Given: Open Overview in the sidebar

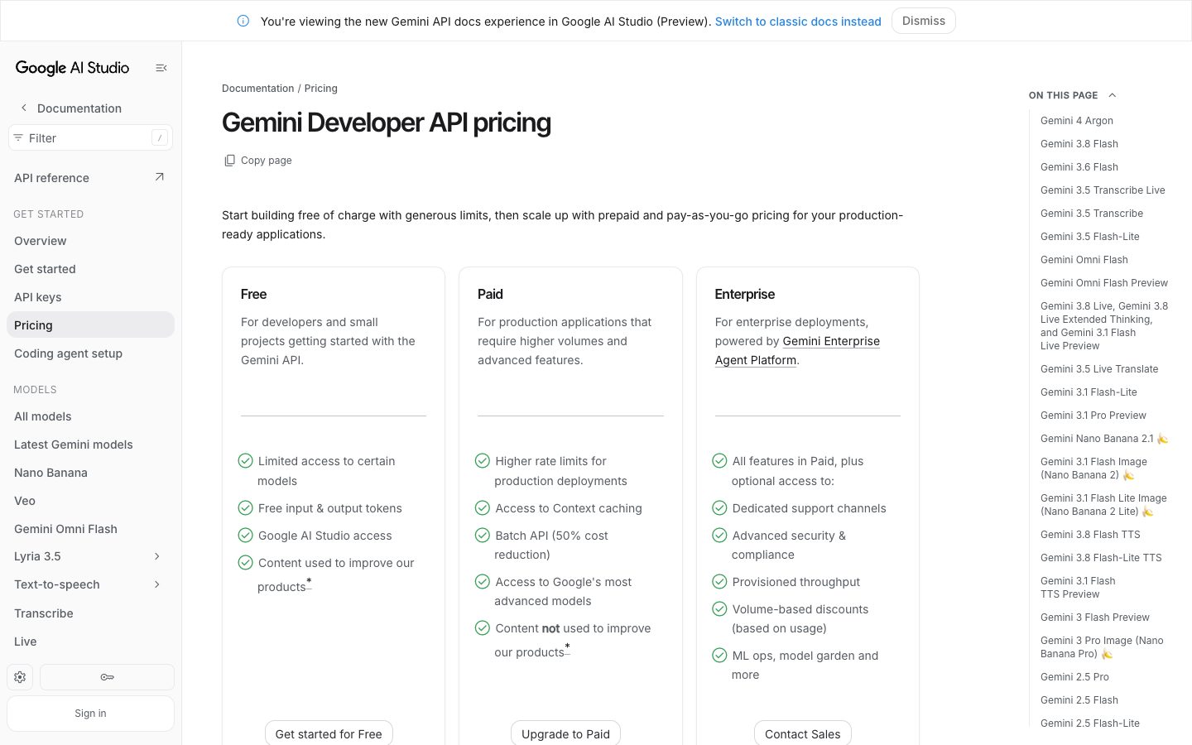Looking at the screenshot, I should click(x=90, y=241).
